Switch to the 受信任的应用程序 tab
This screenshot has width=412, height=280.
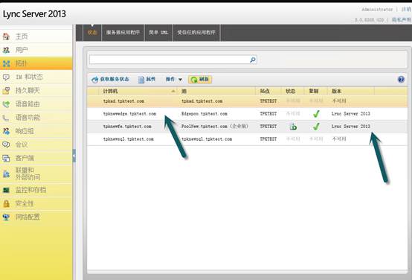click(x=196, y=33)
